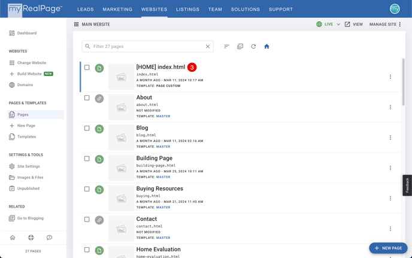Click the Buying Resources page title

pyautogui.click(x=159, y=189)
